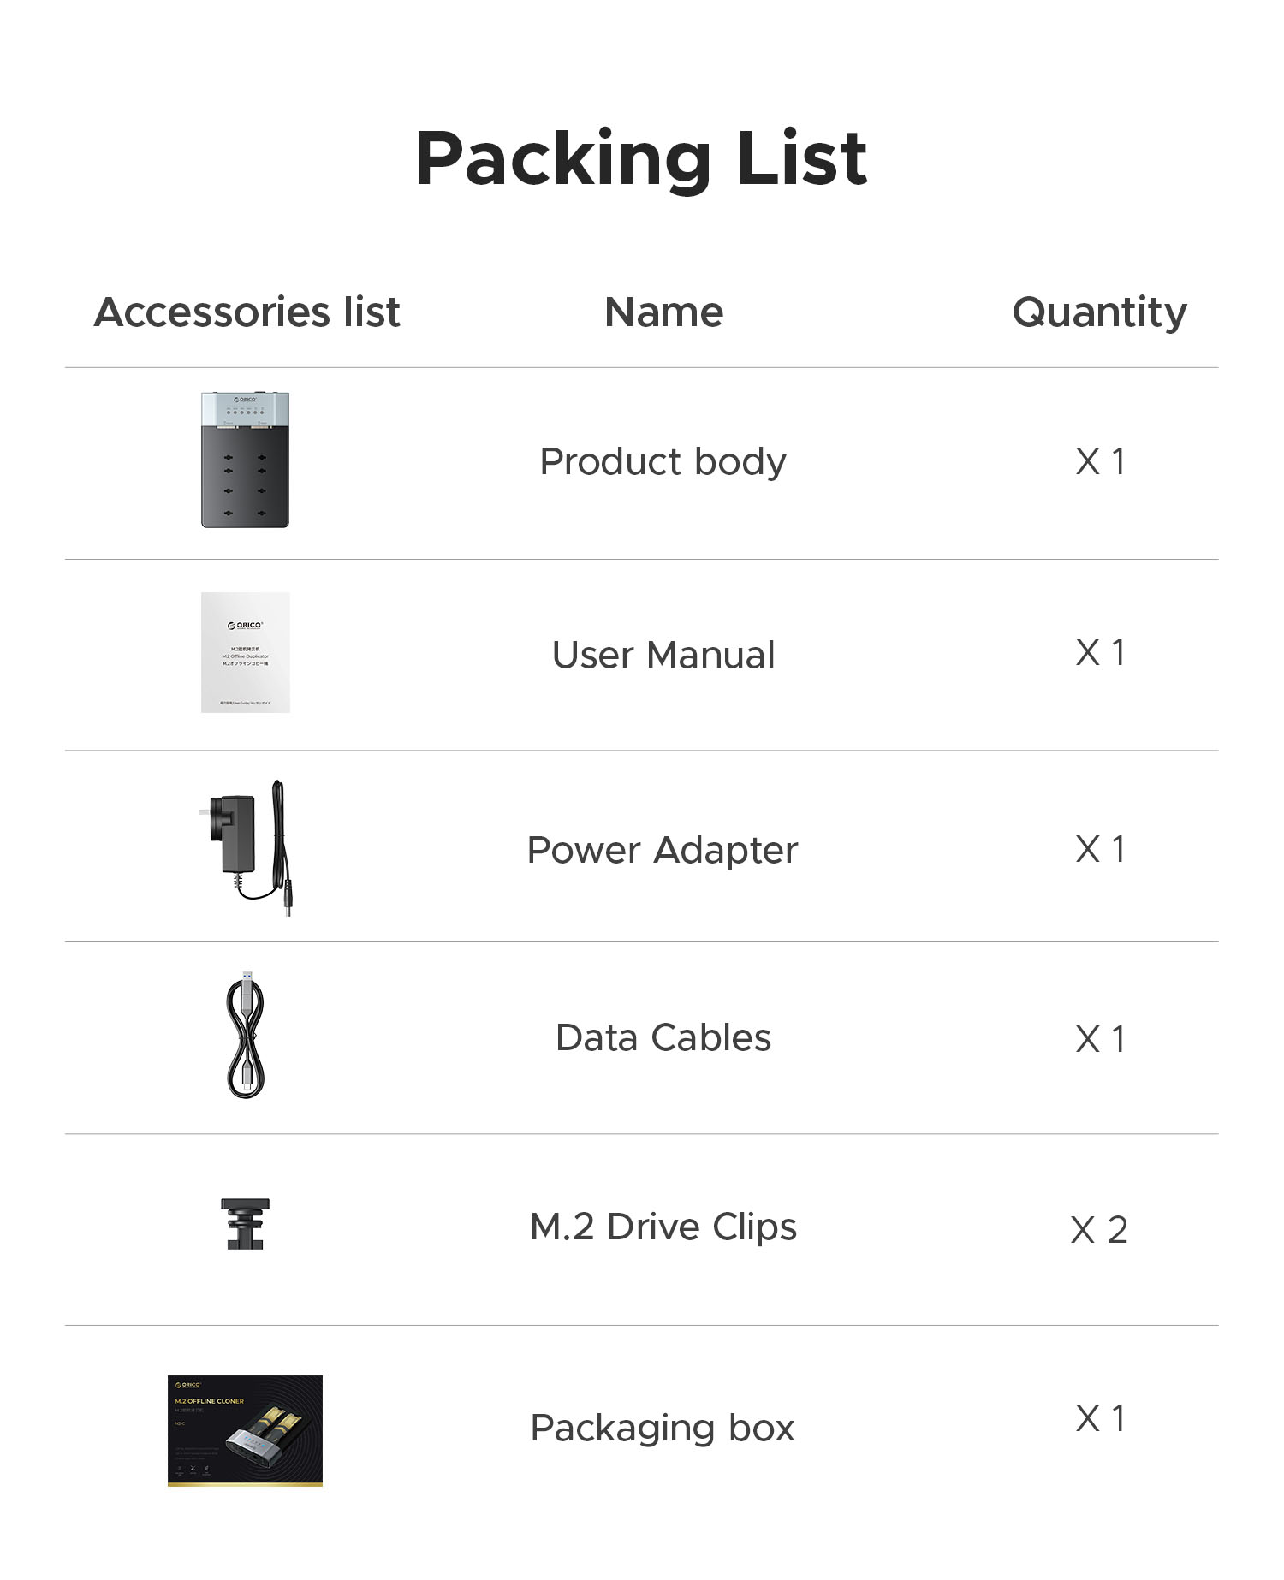
Task: Select the Name column header
Action: coord(663,312)
